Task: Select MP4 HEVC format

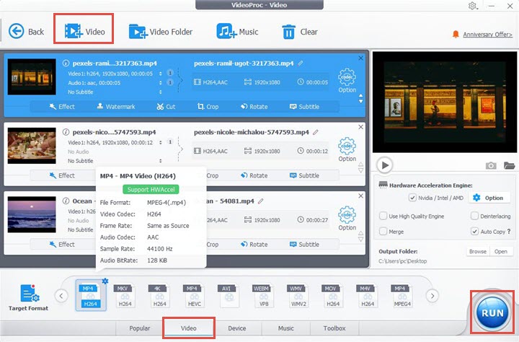Action: pyautogui.click(x=195, y=296)
